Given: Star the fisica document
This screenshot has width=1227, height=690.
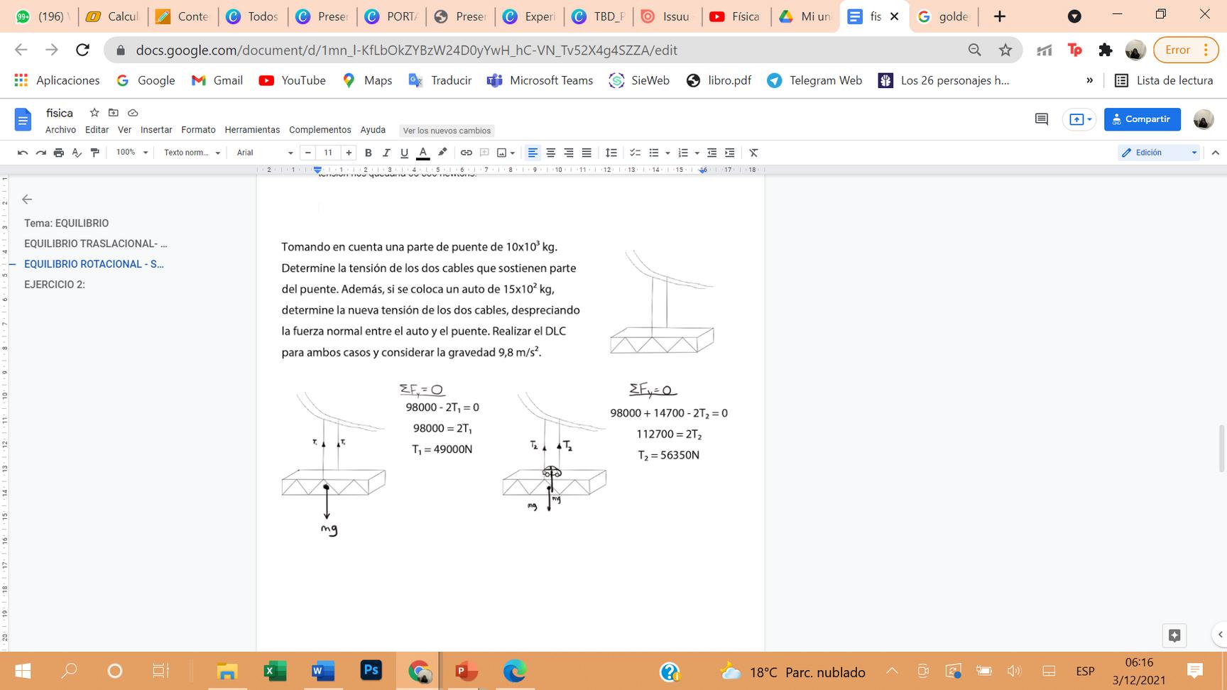Looking at the screenshot, I should [94, 113].
